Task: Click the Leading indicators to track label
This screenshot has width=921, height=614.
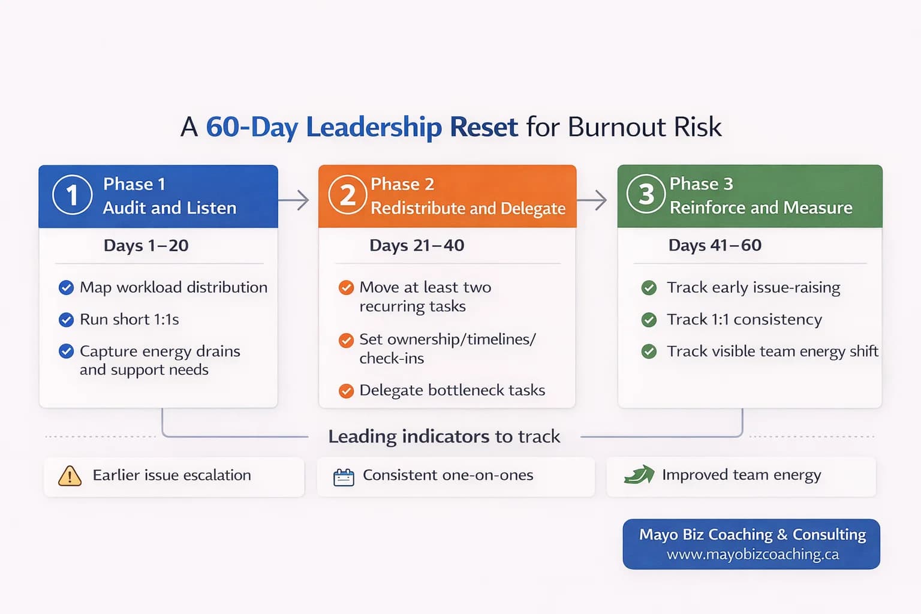Action: coord(444,437)
